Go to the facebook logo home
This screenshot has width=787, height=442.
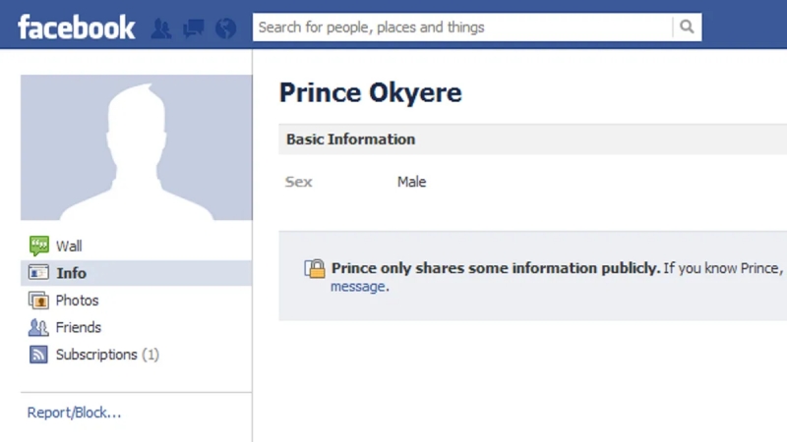coord(77,28)
